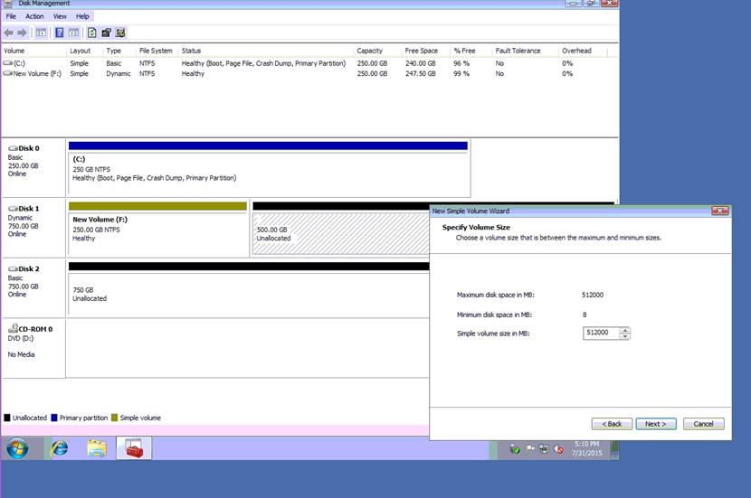
Task: Click the blue Help icon in toolbar
Action: 60,33
